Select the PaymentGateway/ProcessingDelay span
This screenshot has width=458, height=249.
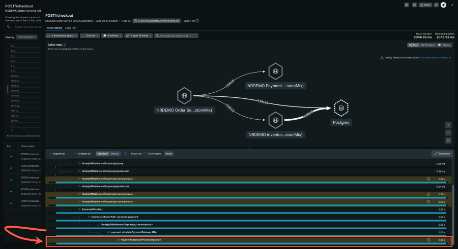[249, 241]
